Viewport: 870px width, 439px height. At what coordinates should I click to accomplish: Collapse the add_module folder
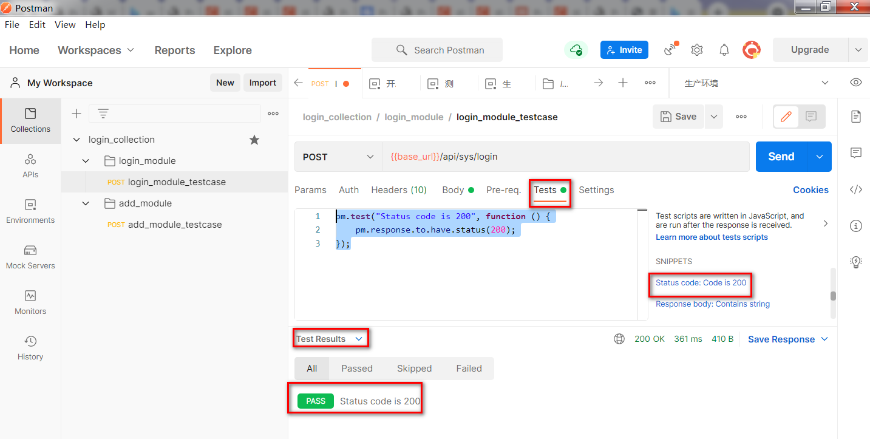tap(86, 203)
